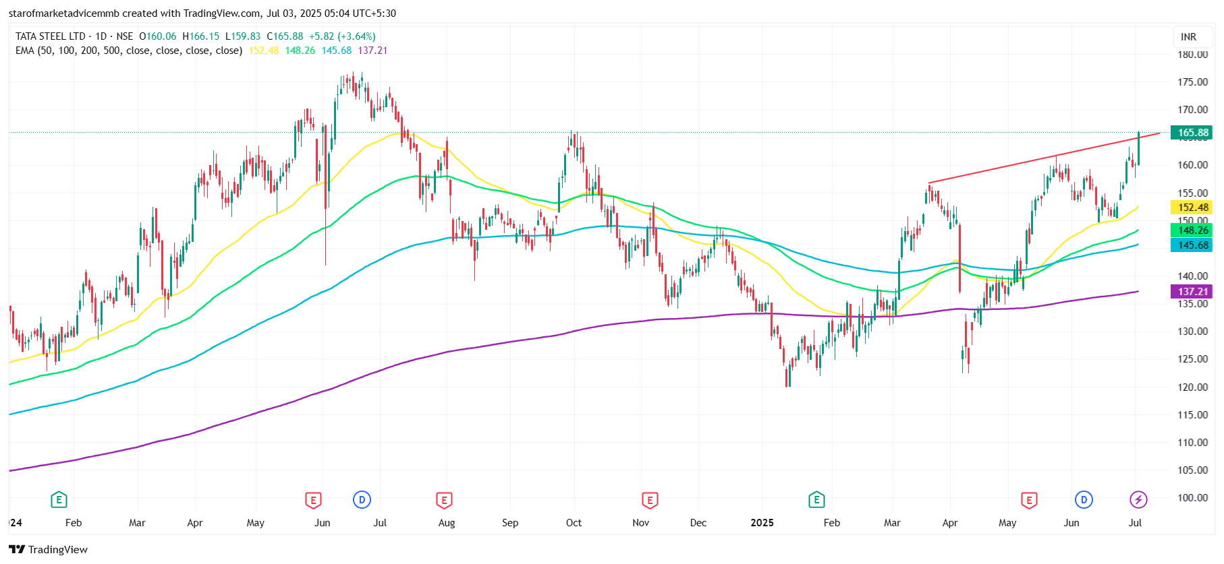1224x564 pixels.
Task: Click the 110.00 price axis label
Action: (1193, 443)
